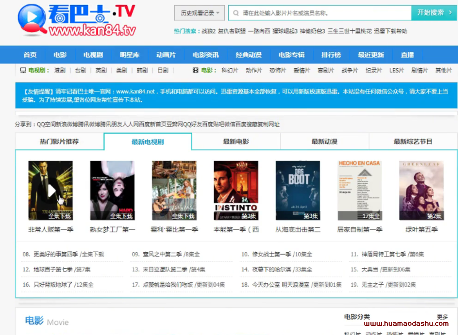
Task: Select the 台剧 category link
Action: pyautogui.click(x=80, y=70)
